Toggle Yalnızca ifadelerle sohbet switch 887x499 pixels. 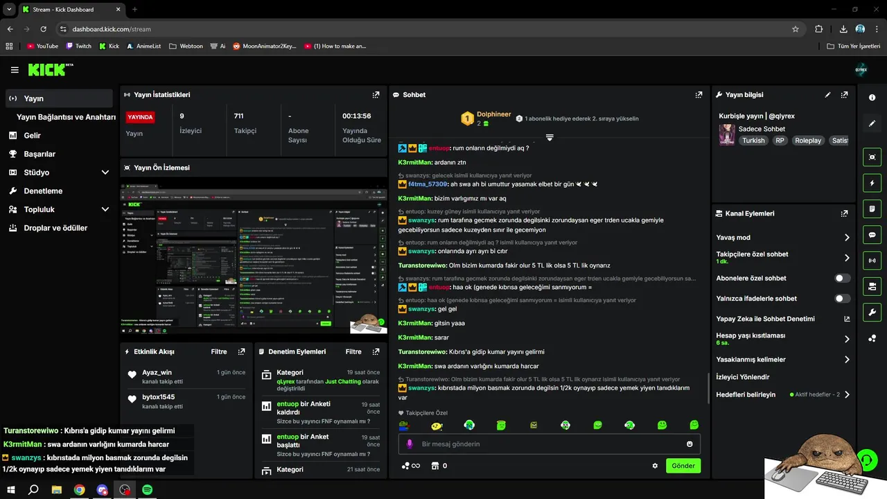tap(843, 299)
